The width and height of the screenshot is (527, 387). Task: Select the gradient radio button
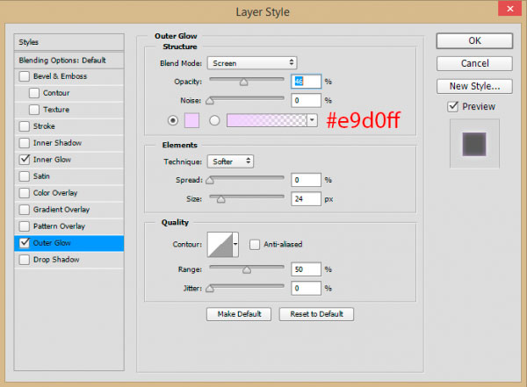(x=214, y=120)
